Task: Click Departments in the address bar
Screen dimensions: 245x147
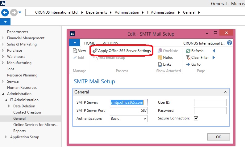Action: (x=97, y=12)
